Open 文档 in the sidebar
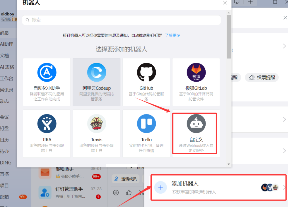 pyautogui.click(x=5, y=56)
